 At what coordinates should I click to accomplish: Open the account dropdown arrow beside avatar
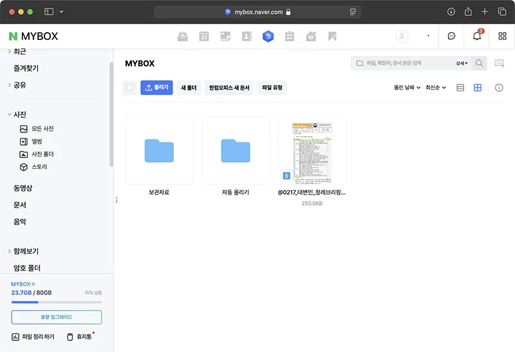pyautogui.click(x=428, y=36)
